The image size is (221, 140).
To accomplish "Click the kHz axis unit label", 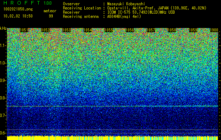I will 3,28.
